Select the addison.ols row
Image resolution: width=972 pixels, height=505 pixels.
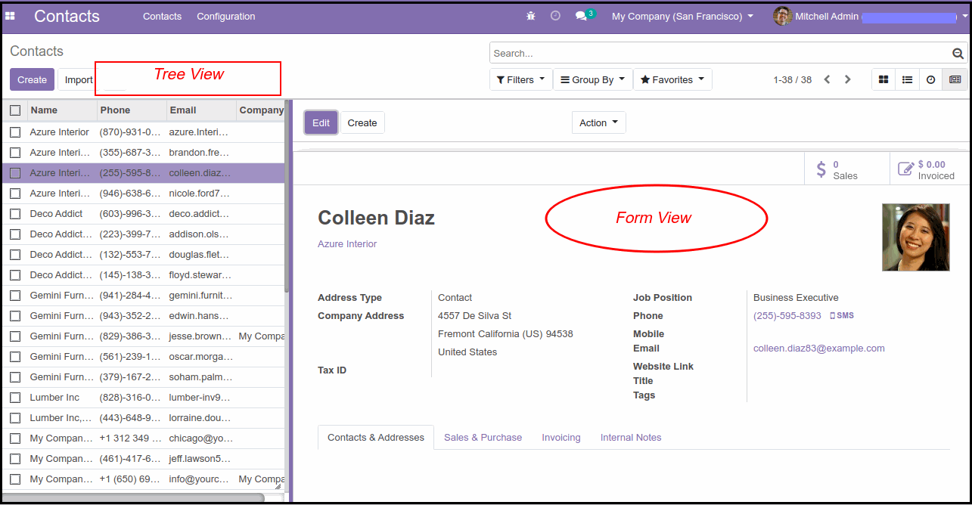[144, 234]
